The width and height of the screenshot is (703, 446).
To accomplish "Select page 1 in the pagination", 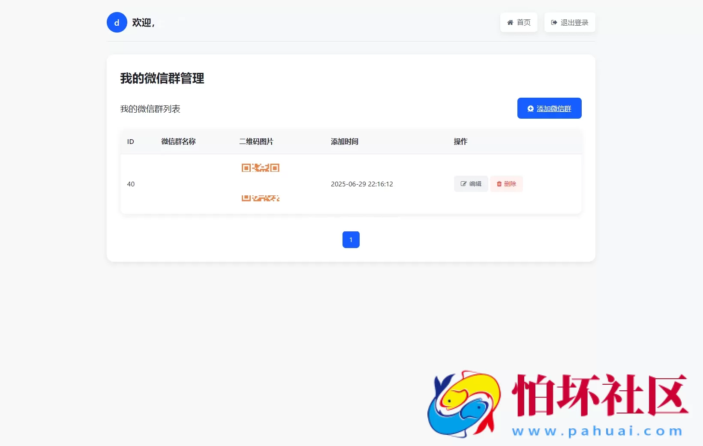I will [351, 240].
